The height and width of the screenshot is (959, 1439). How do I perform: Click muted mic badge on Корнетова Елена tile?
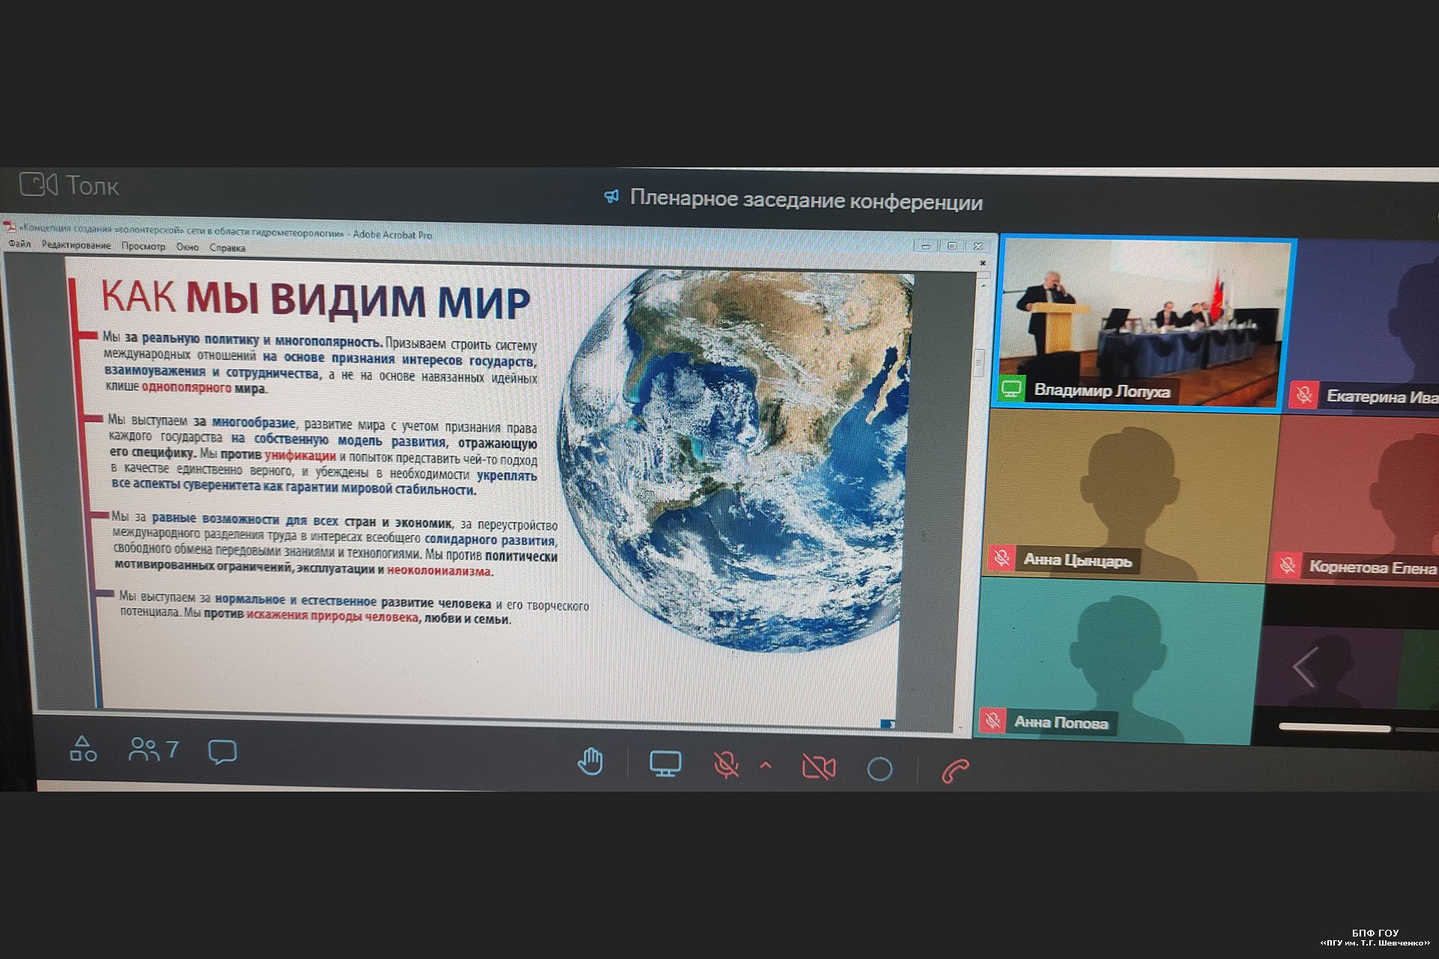coord(1288,565)
